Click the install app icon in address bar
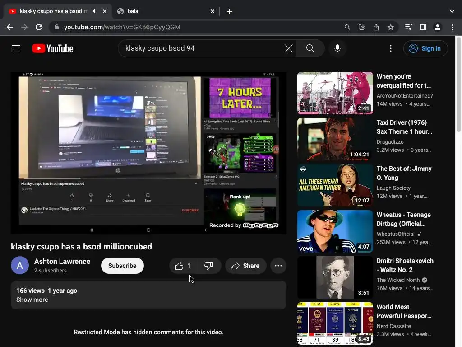Screen dimensions: 462x347 click(x=362, y=27)
